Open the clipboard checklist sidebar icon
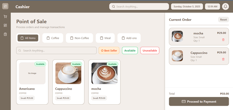 click(5, 34)
